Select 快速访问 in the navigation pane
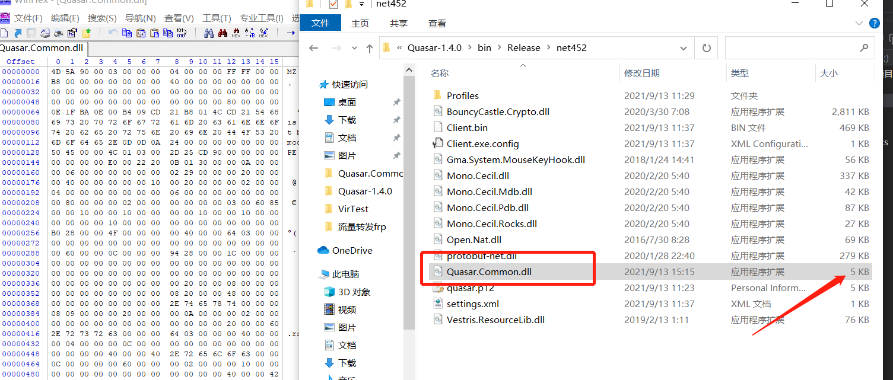893x380 pixels. click(x=349, y=85)
